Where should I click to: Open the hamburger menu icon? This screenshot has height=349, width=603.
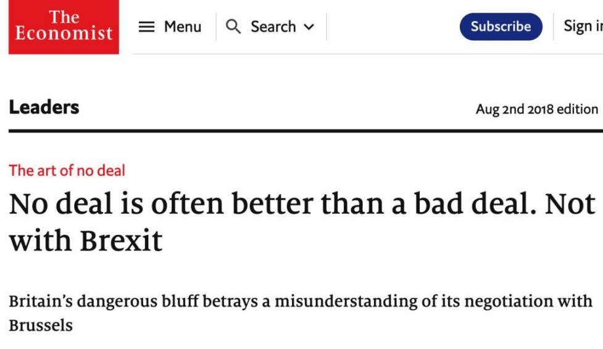146,27
